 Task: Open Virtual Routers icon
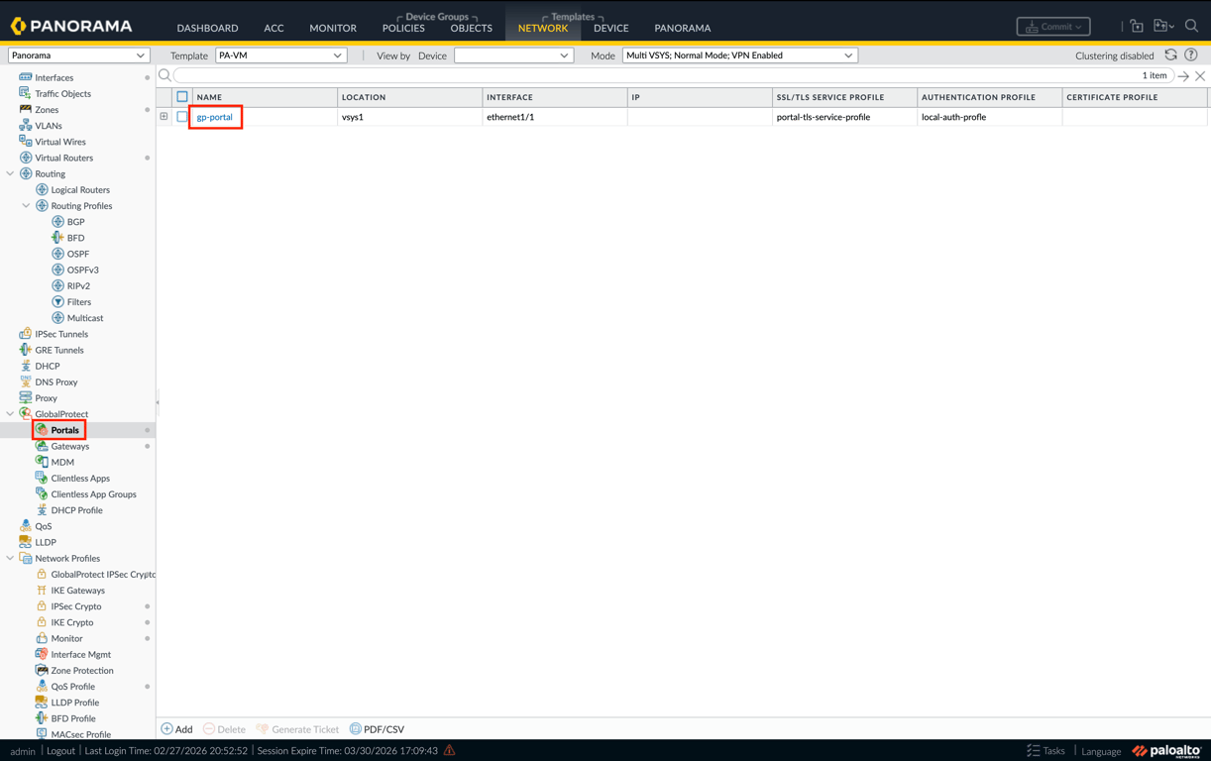[26, 158]
